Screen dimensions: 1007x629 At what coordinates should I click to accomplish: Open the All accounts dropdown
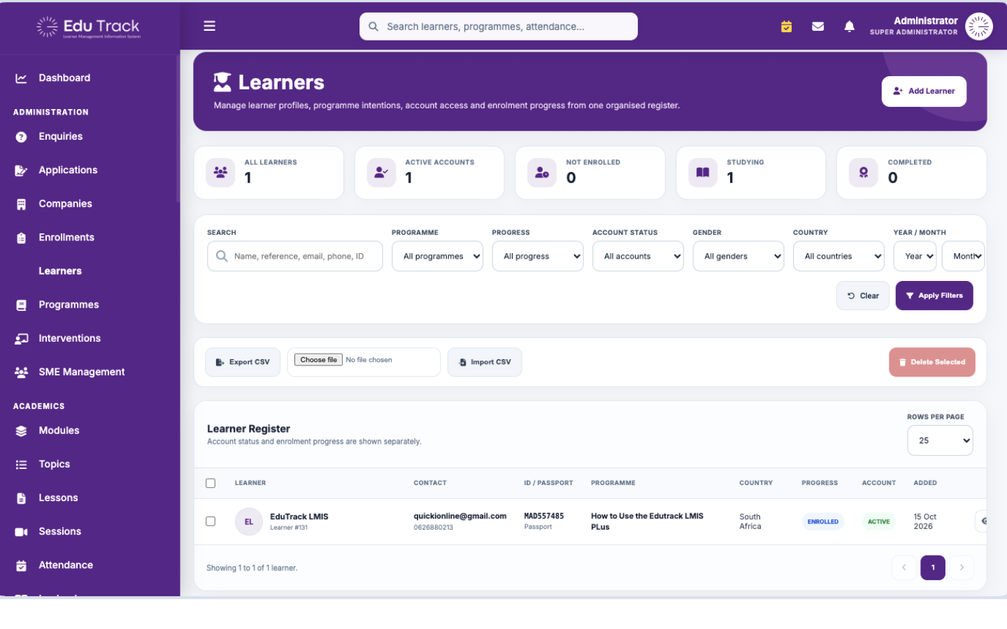point(638,256)
